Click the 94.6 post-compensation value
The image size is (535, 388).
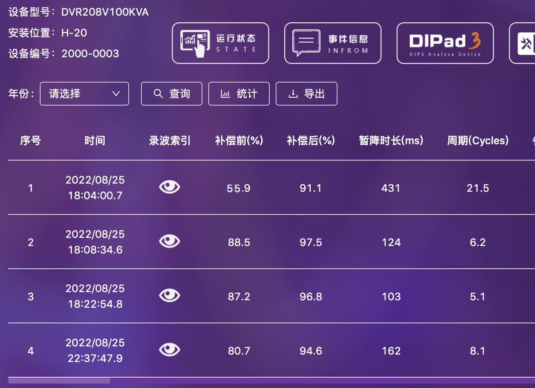pos(311,351)
